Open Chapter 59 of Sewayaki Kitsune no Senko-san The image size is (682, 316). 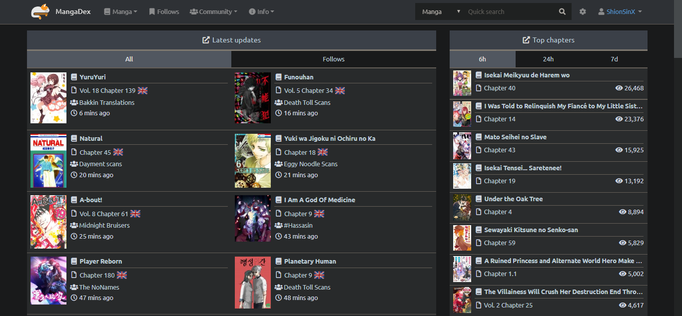point(500,243)
